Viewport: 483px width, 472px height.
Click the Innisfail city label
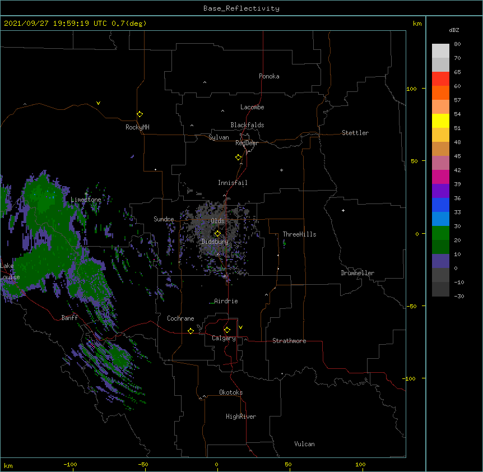click(x=233, y=183)
